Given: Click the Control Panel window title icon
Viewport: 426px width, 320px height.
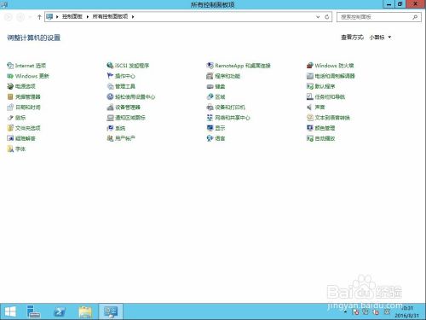Looking at the screenshot, I should coord(4,4).
